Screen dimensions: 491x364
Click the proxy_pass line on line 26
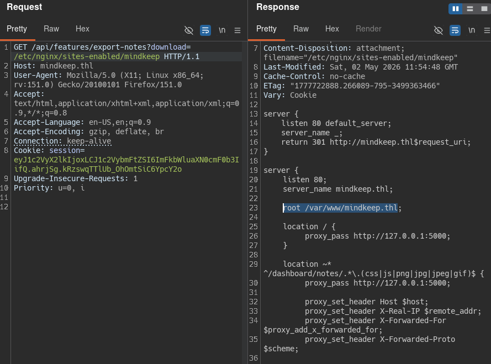click(378, 236)
